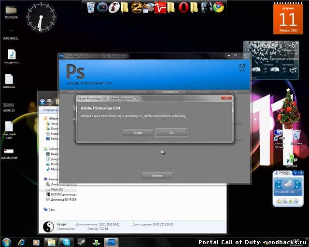
Task: Click the Отмена button in the installer window
Action: click(x=157, y=176)
